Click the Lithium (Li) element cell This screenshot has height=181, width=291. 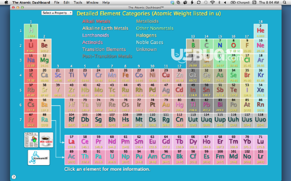pos(31,46)
